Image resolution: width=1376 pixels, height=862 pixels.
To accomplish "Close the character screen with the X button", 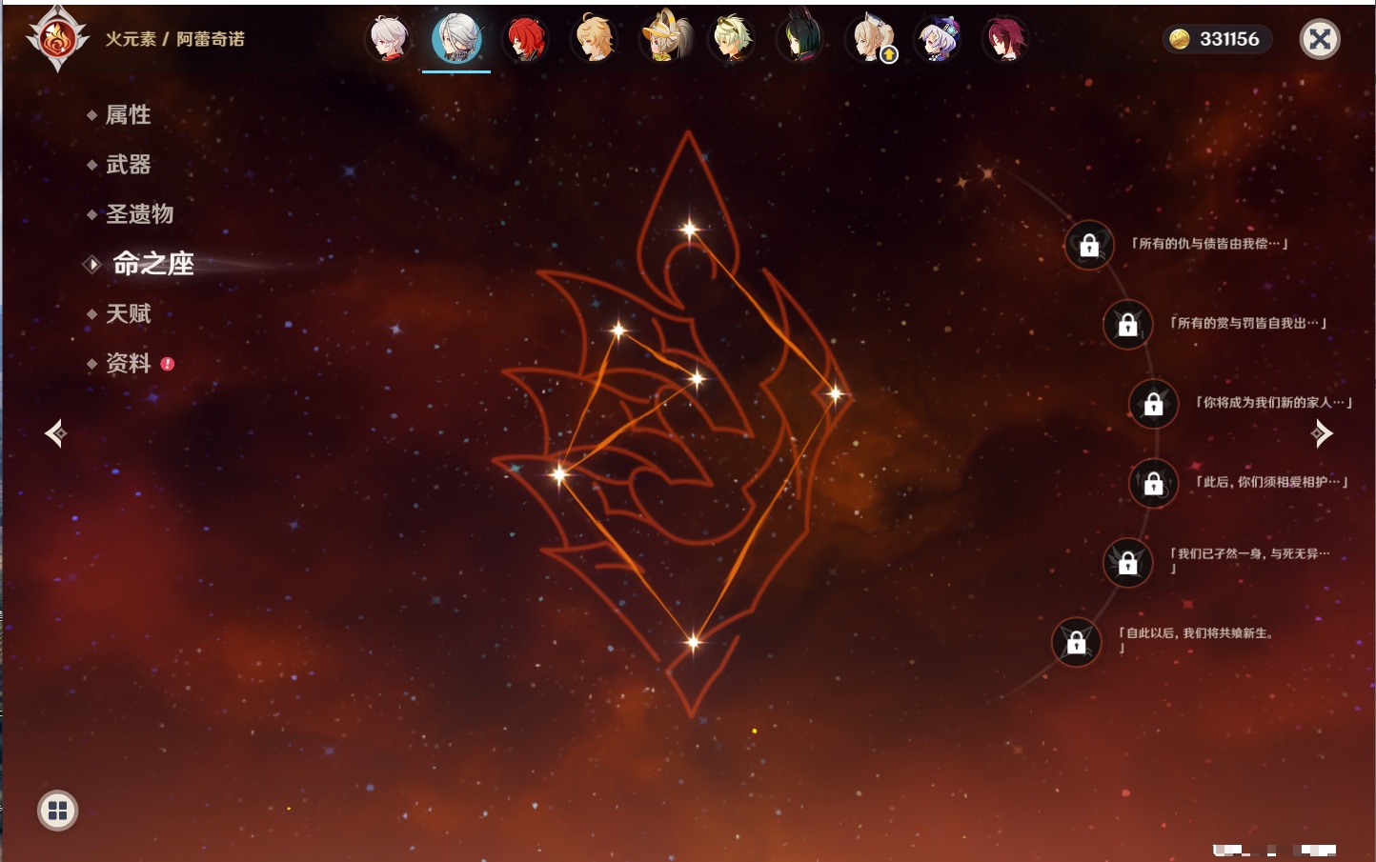I will pos(1320,39).
